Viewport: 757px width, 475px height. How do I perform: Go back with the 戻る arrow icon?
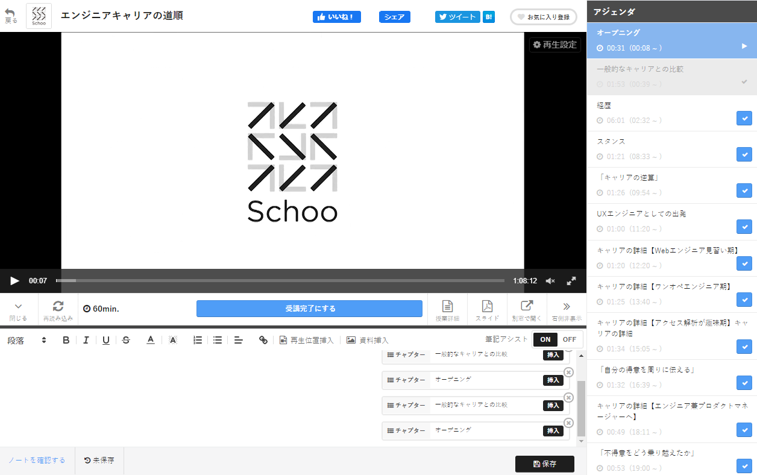click(10, 16)
